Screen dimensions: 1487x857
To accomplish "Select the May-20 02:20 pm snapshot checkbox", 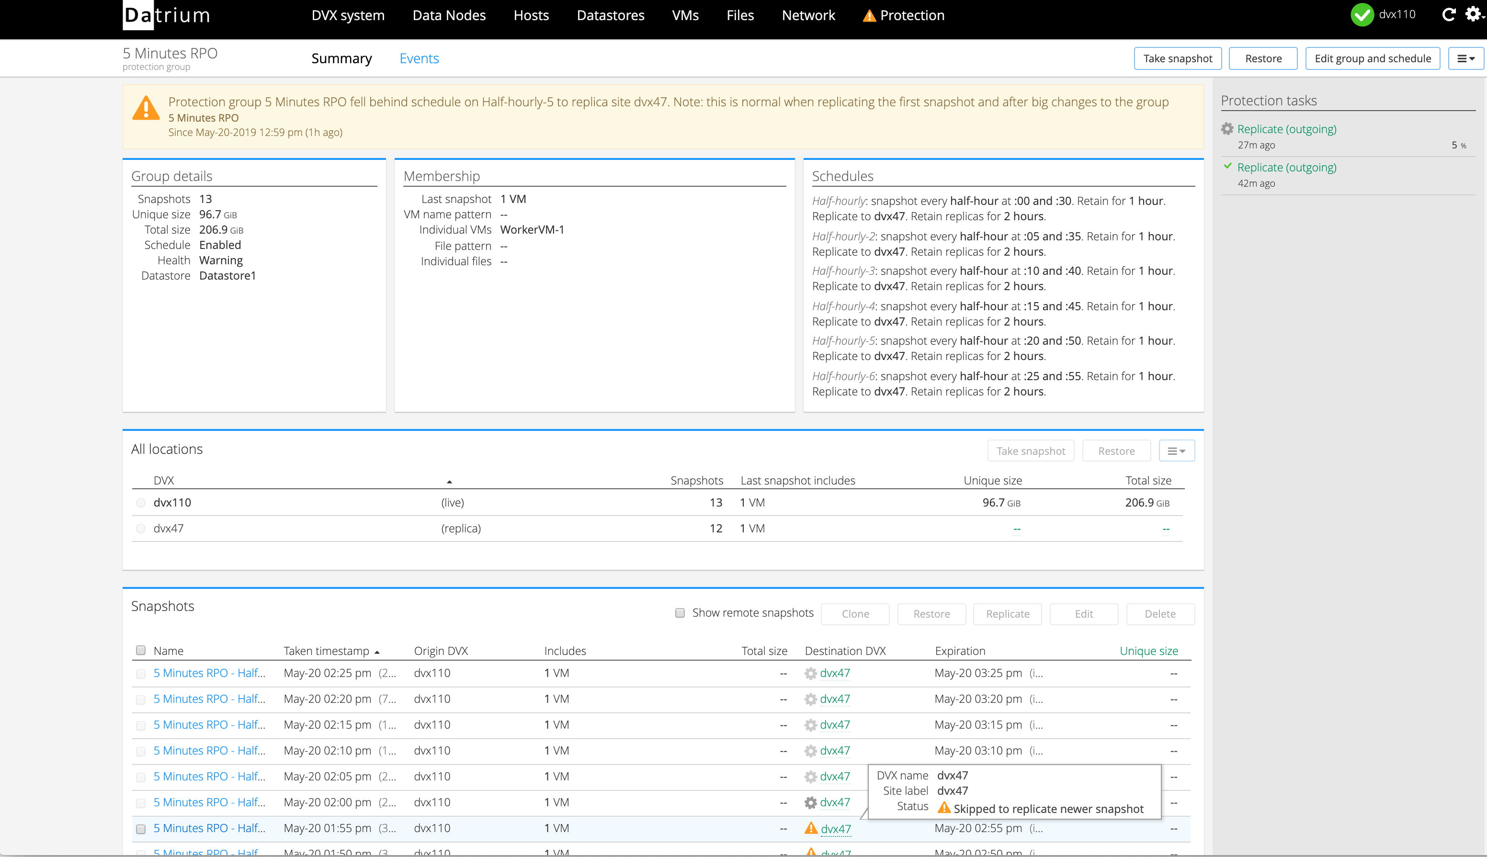I will click(141, 700).
